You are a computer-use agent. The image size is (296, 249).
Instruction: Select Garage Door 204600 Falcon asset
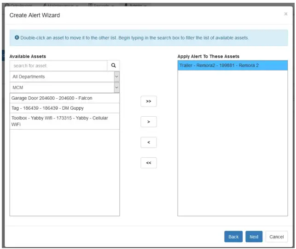(x=64, y=98)
